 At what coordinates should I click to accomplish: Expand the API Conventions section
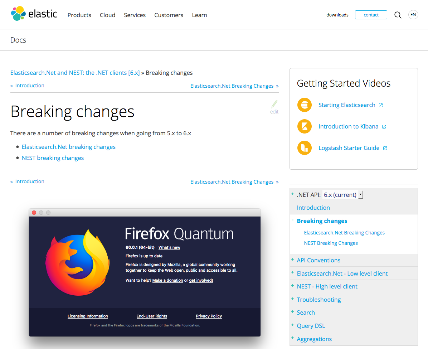(293, 260)
